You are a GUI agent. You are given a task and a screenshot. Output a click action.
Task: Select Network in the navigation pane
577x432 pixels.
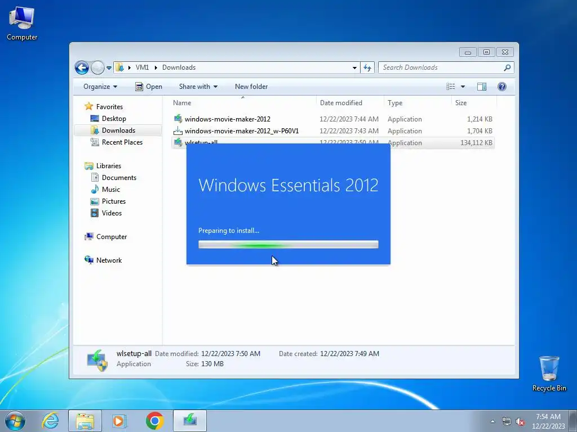109,260
